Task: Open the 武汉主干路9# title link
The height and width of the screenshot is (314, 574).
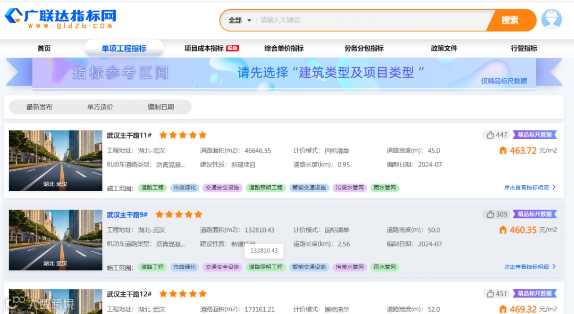Action: [127, 214]
